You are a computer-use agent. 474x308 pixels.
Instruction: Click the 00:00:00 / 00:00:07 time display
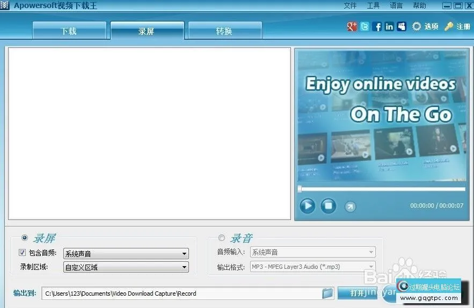pos(436,206)
